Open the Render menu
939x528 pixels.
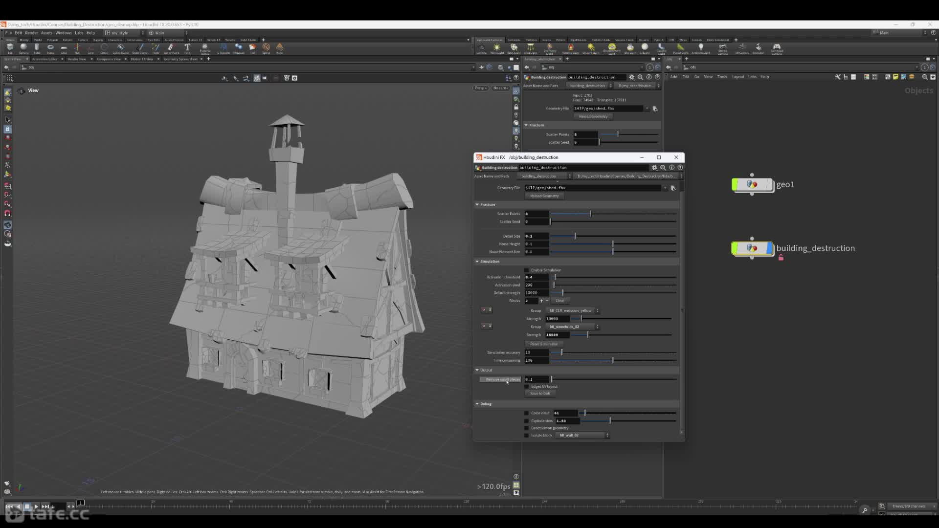point(31,33)
